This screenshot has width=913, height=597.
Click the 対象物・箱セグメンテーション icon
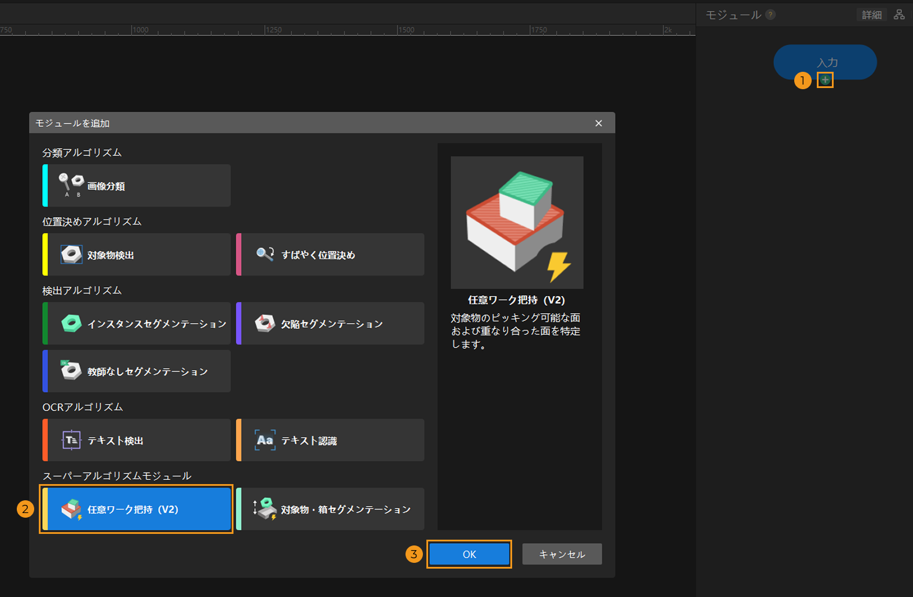pyautogui.click(x=265, y=508)
